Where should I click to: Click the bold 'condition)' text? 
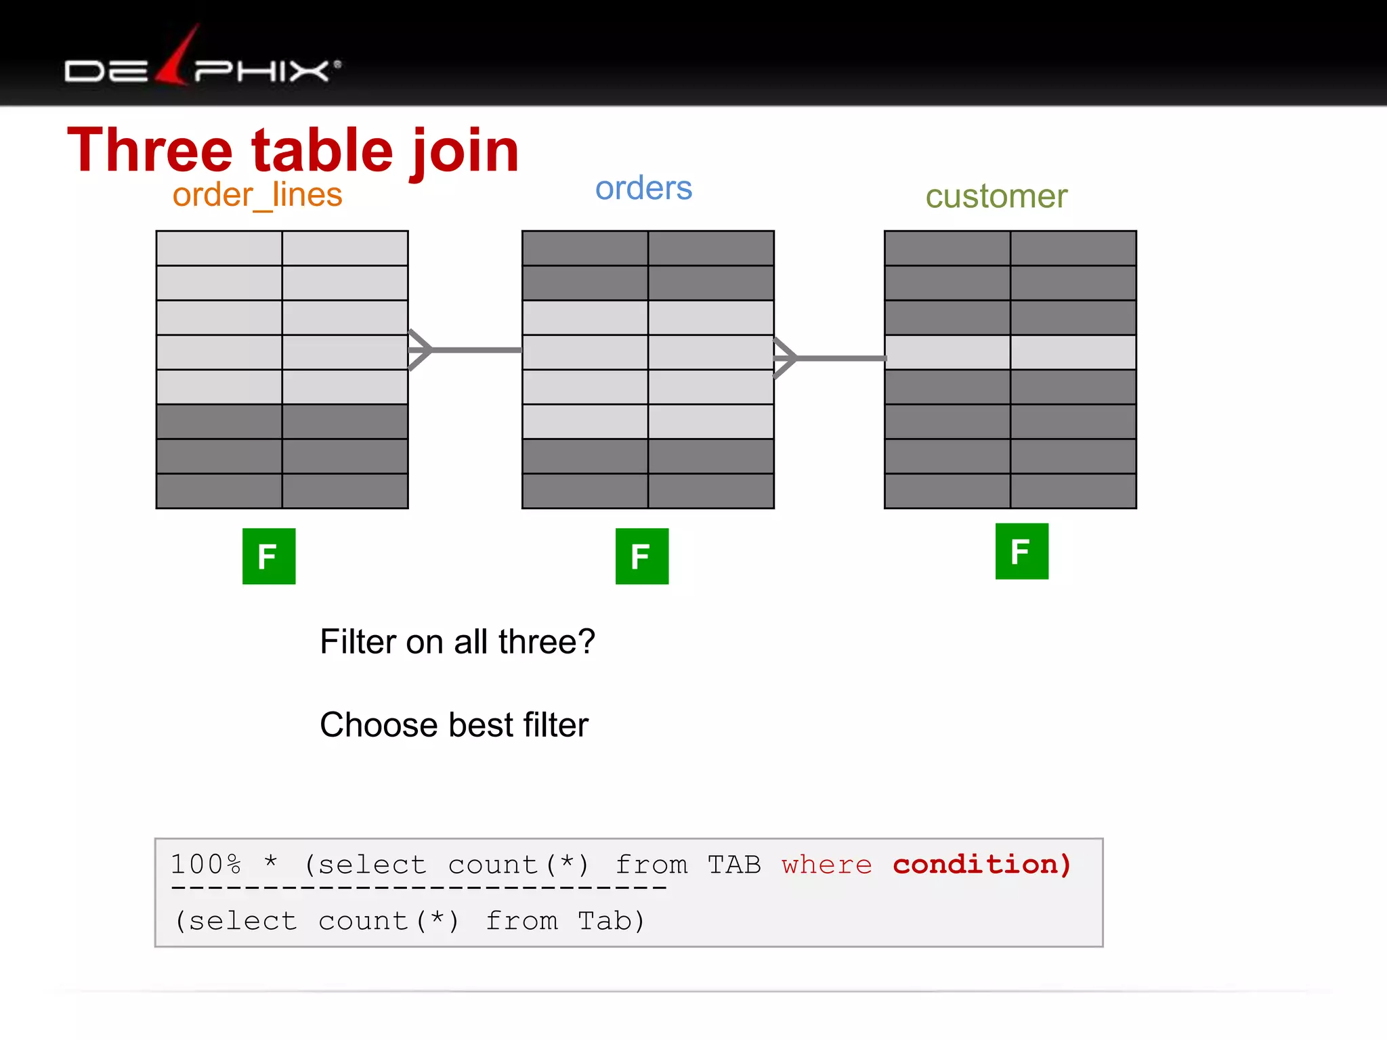tap(982, 865)
